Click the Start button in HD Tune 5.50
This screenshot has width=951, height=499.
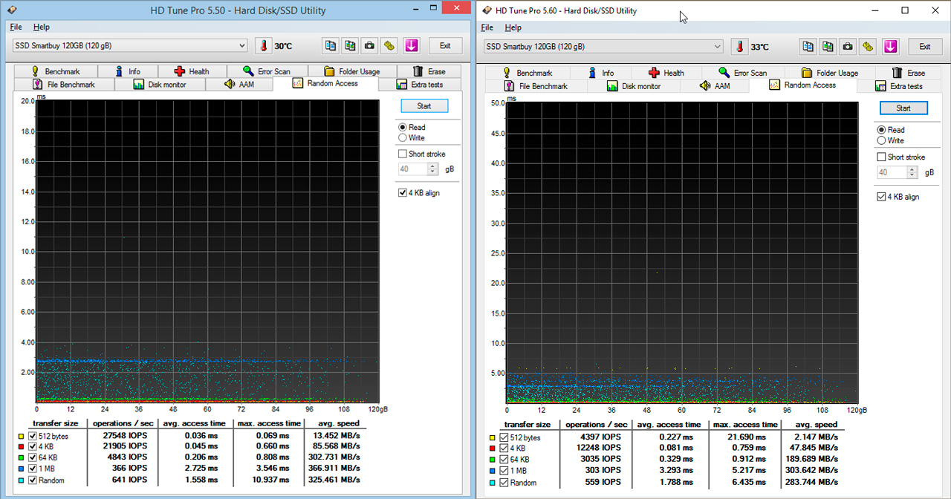pyautogui.click(x=424, y=106)
